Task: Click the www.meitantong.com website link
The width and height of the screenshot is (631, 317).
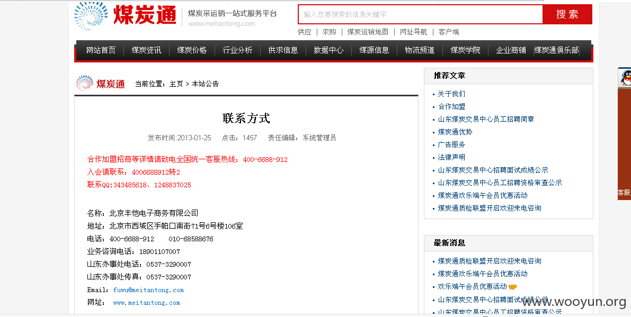Action: (x=147, y=303)
